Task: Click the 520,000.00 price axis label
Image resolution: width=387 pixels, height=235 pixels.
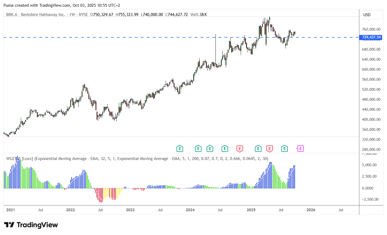Action: click(x=371, y=89)
